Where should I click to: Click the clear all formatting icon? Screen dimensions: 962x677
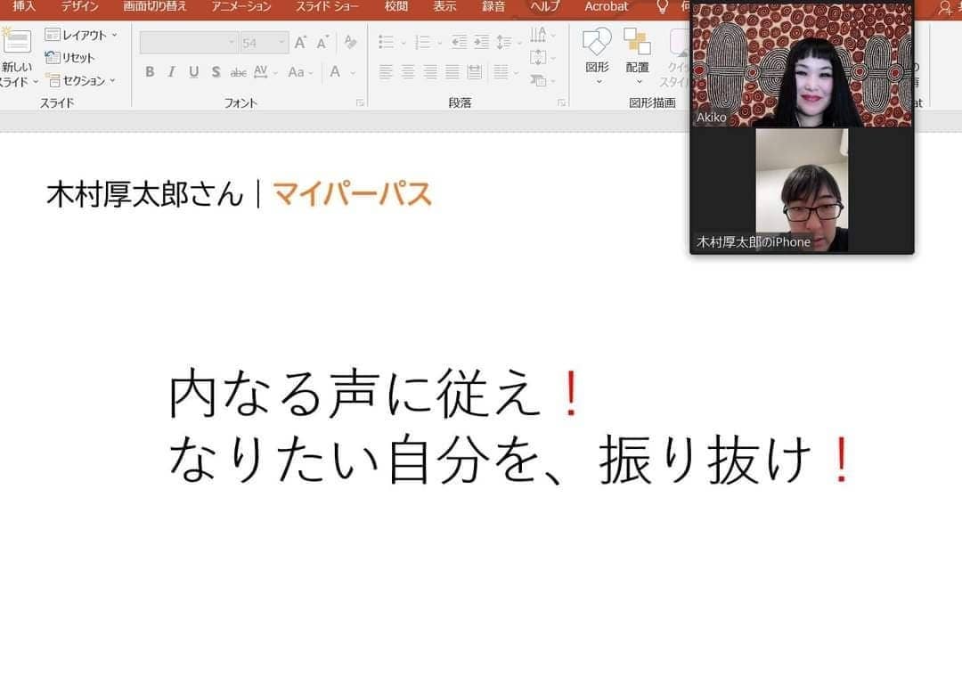(x=350, y=43)
